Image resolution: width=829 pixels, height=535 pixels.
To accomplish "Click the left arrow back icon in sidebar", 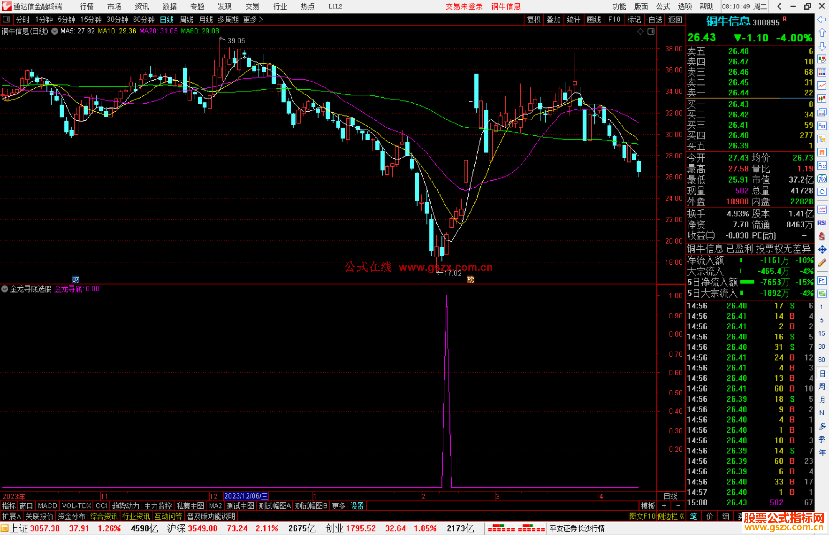I will [x=822, y=20].
